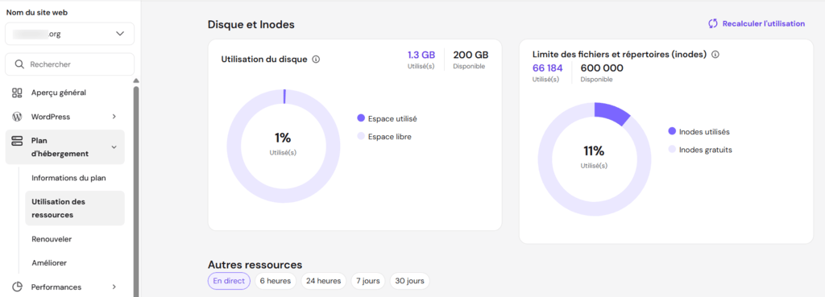The height and width of the screenshot is (297, 825).
Task: Click the Autres ressources heading
Action: click(255, 264)
